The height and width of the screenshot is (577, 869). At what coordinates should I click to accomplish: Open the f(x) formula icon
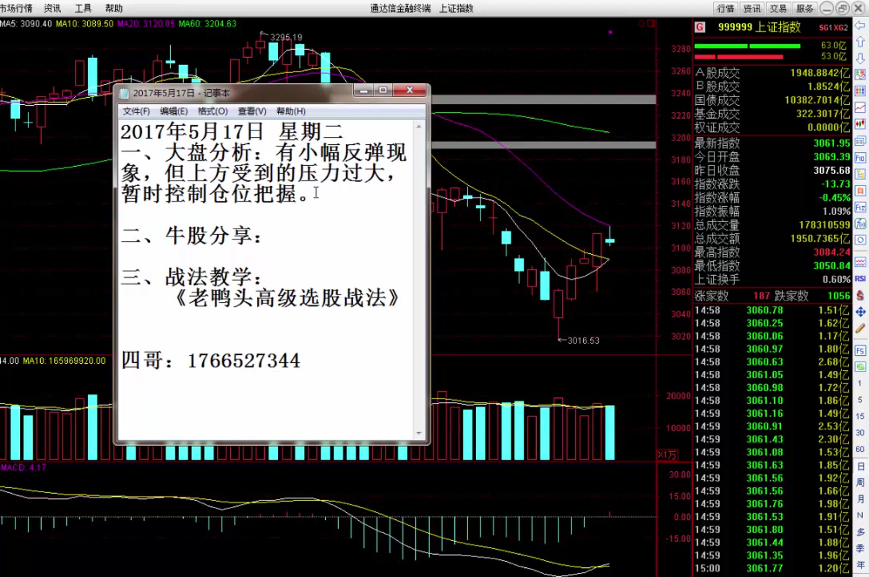[x=860, y=224]
